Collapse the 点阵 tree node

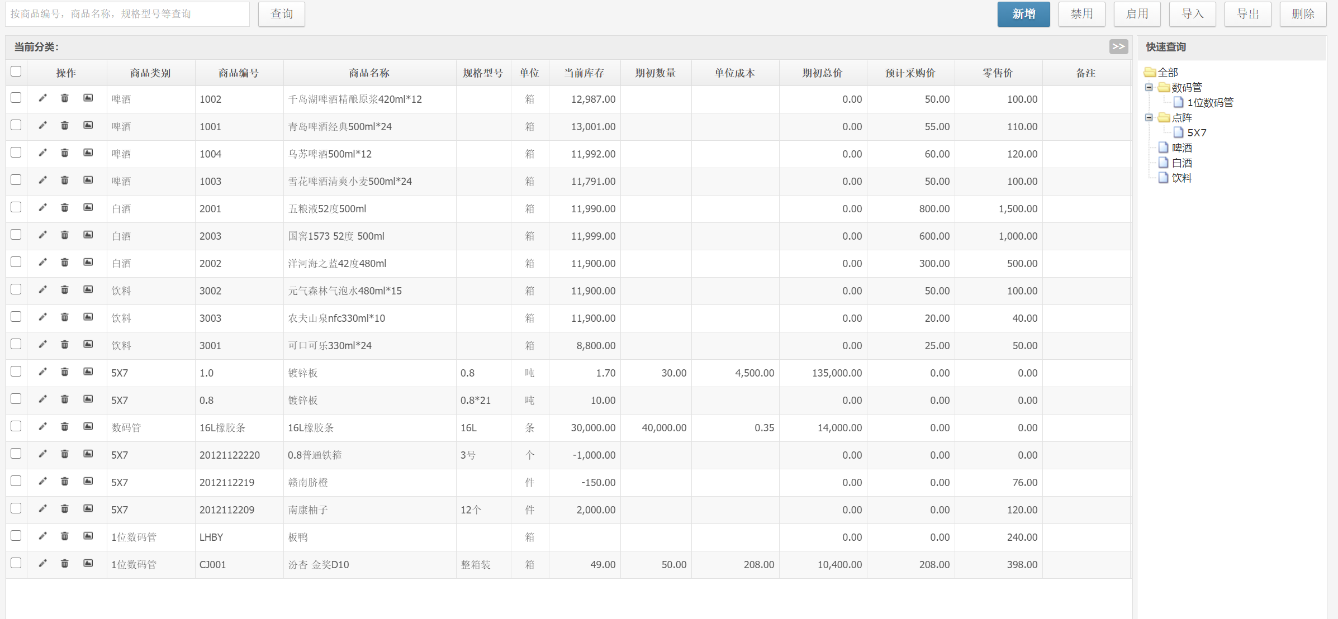pyautogui.click(x=1149, y=117)
